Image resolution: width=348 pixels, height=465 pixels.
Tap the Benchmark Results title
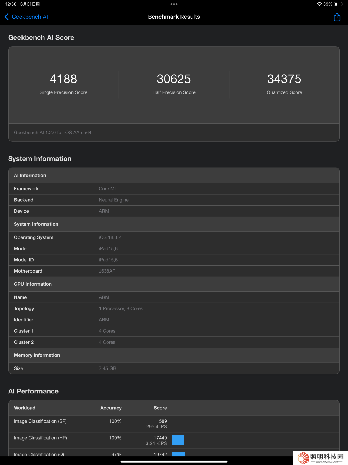174,17
